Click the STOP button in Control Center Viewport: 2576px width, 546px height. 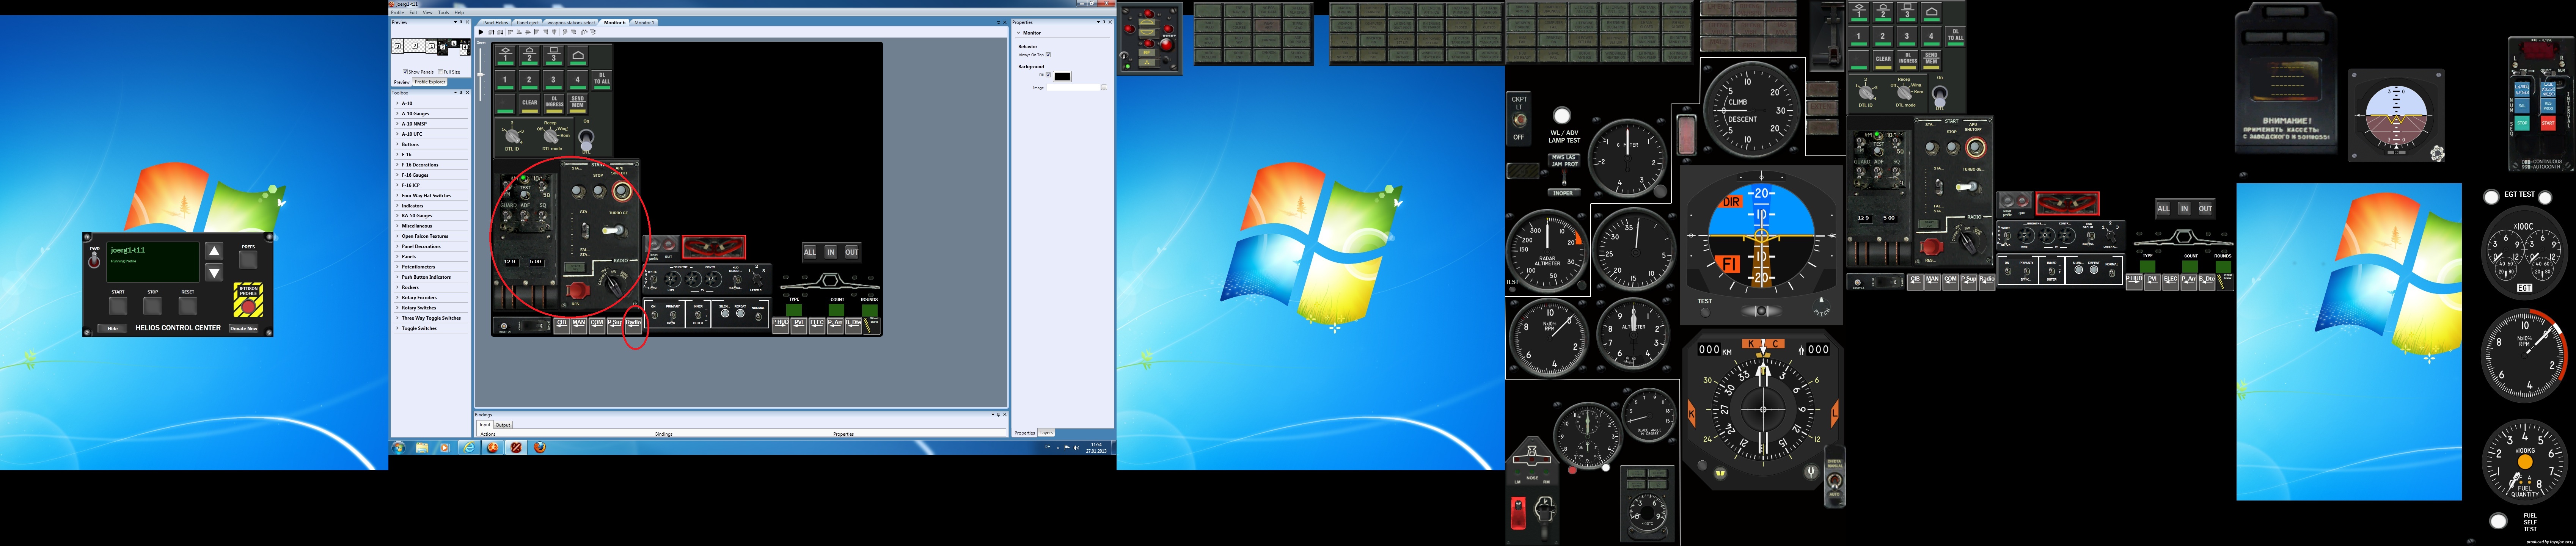tap(153, 306)
